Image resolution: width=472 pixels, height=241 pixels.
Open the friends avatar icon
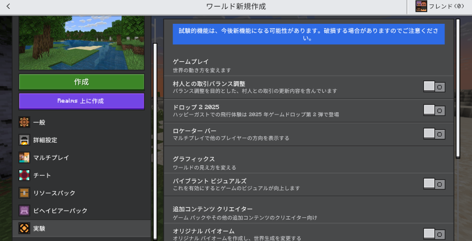(x=421, y=6)
